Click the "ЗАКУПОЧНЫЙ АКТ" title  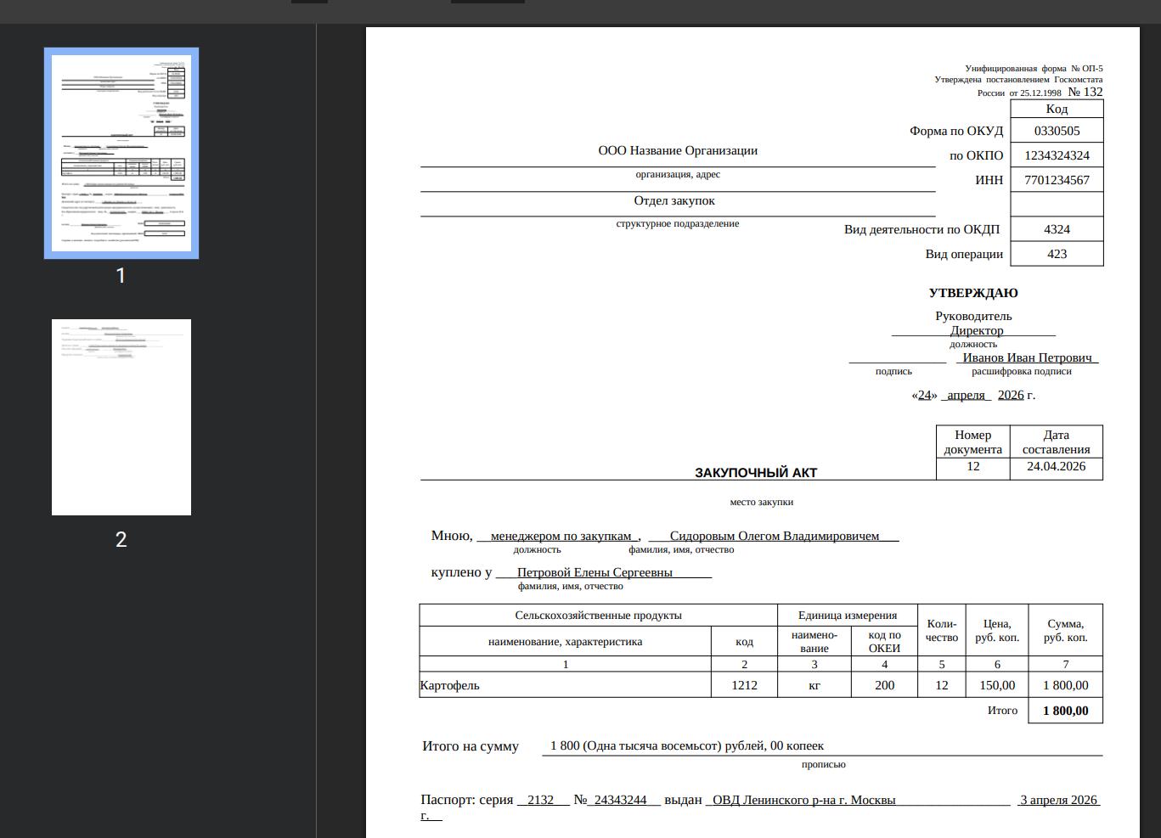(x=755, y=473)
